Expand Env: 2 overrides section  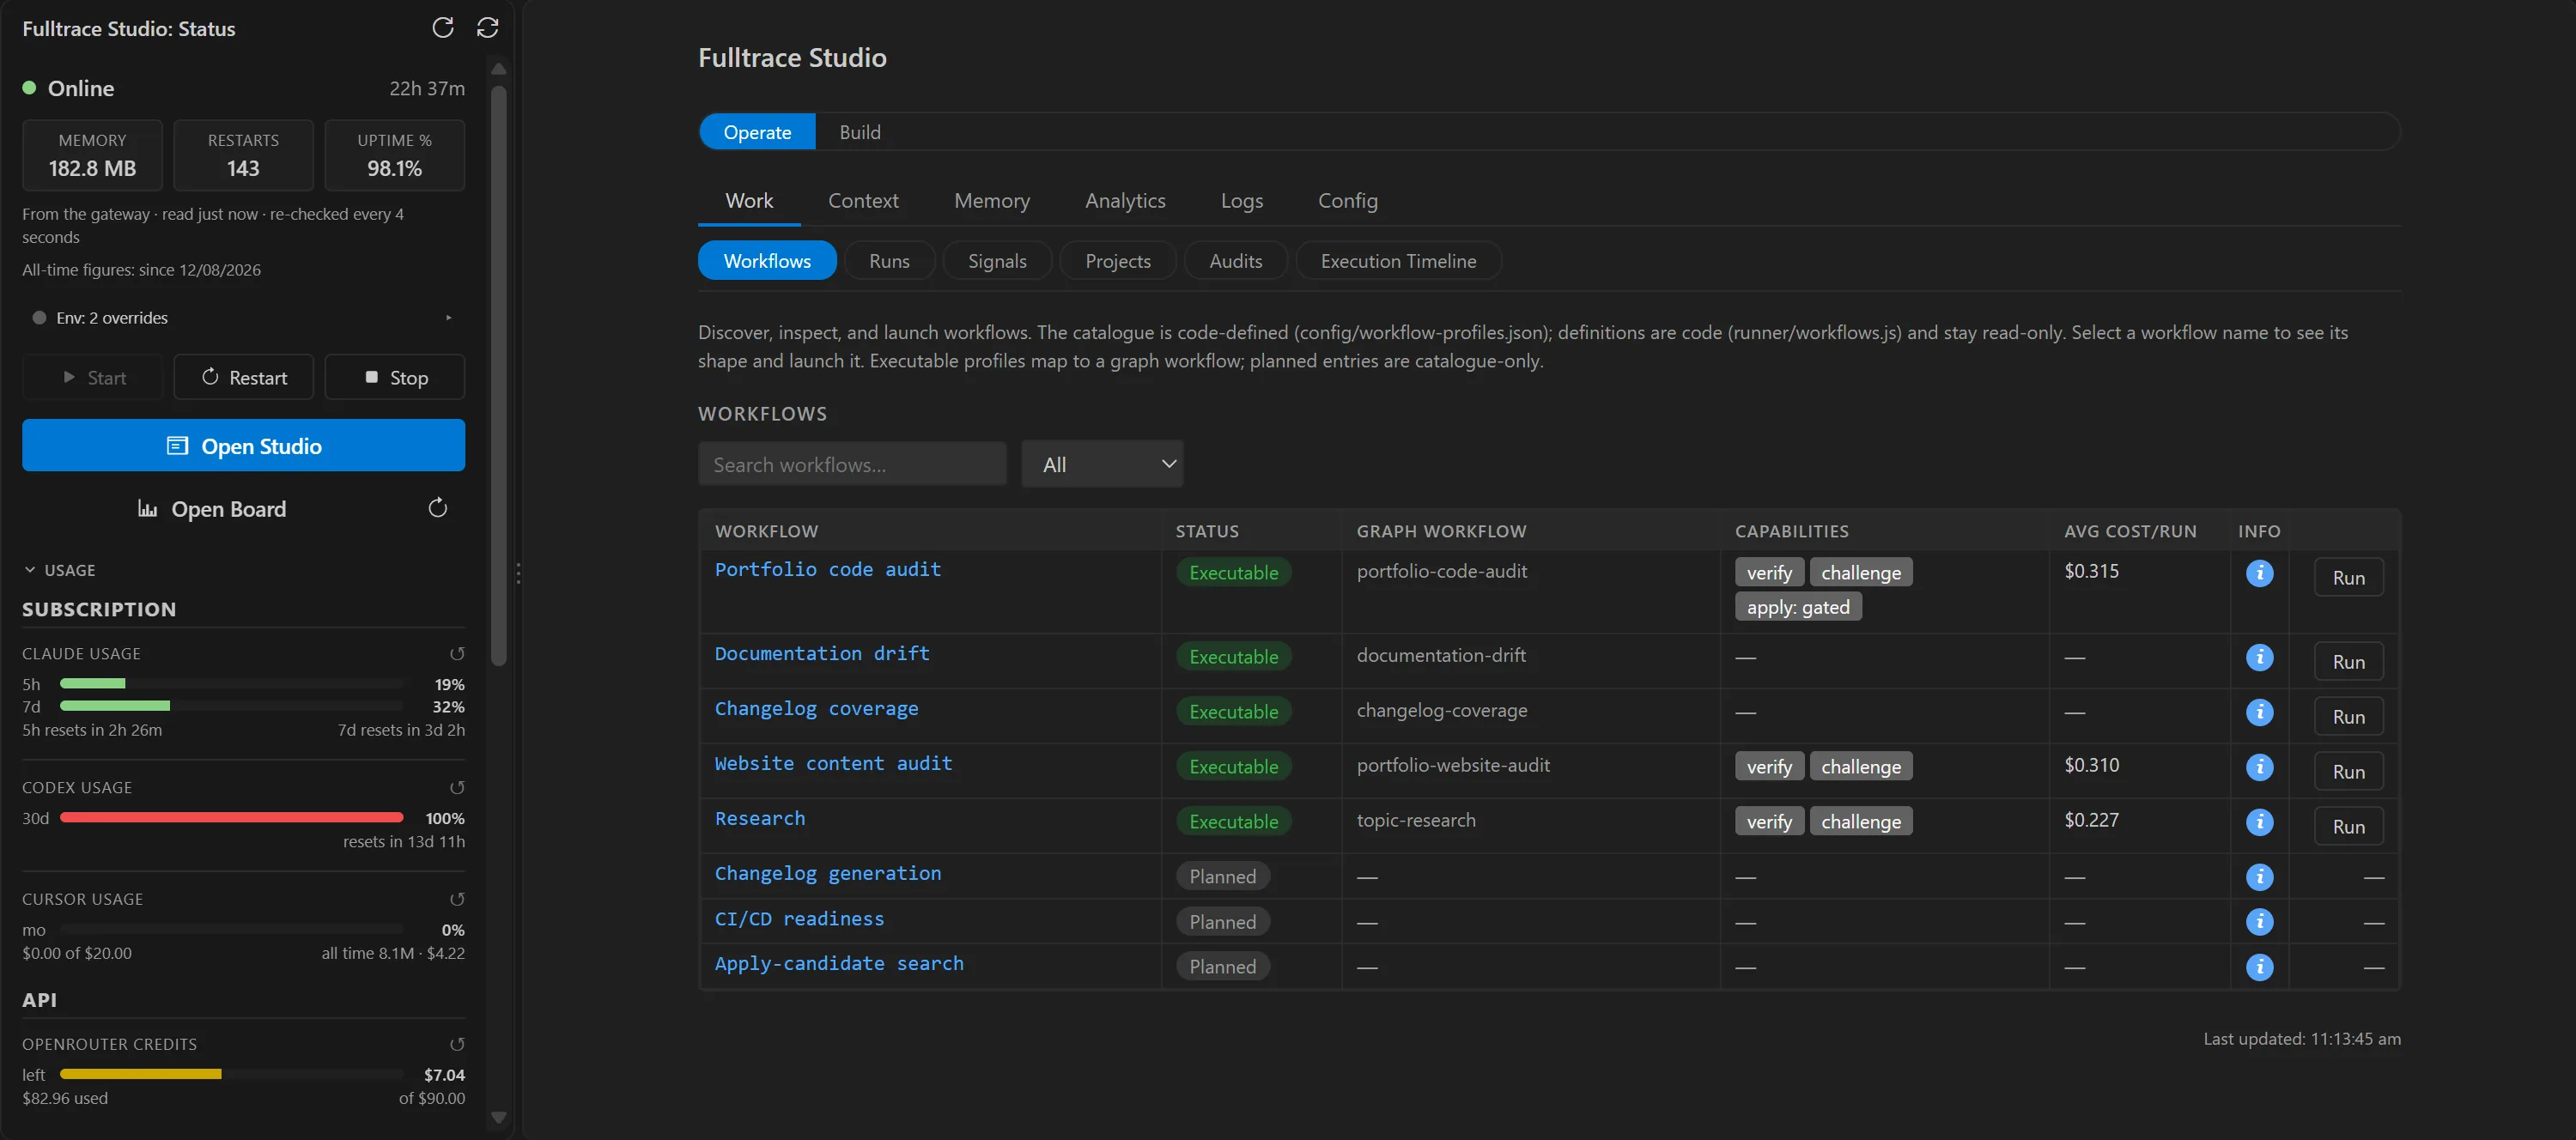tap(243, 318)
